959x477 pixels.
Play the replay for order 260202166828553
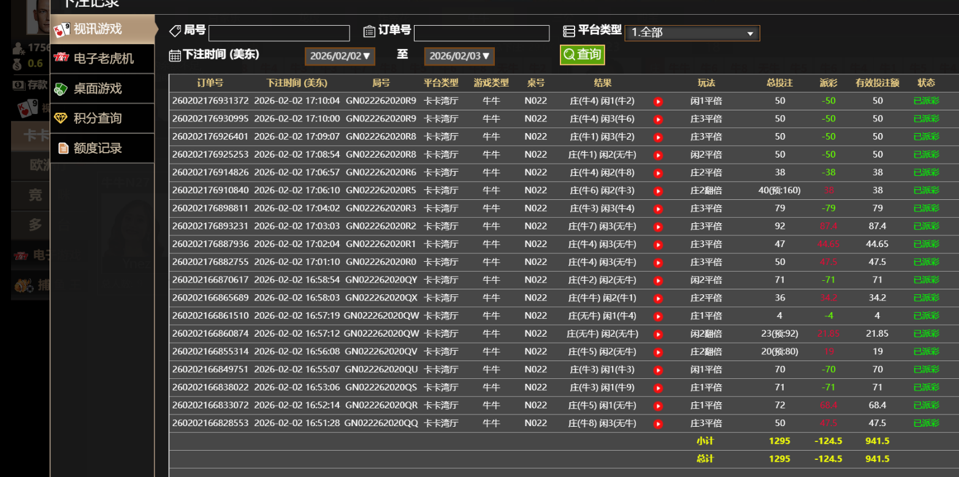(x=658, y=424)
